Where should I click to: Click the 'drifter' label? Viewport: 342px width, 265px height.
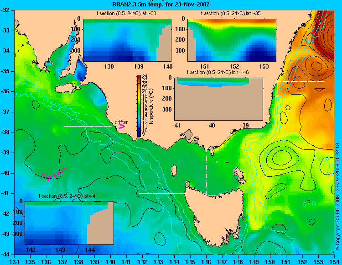point(121,122)
